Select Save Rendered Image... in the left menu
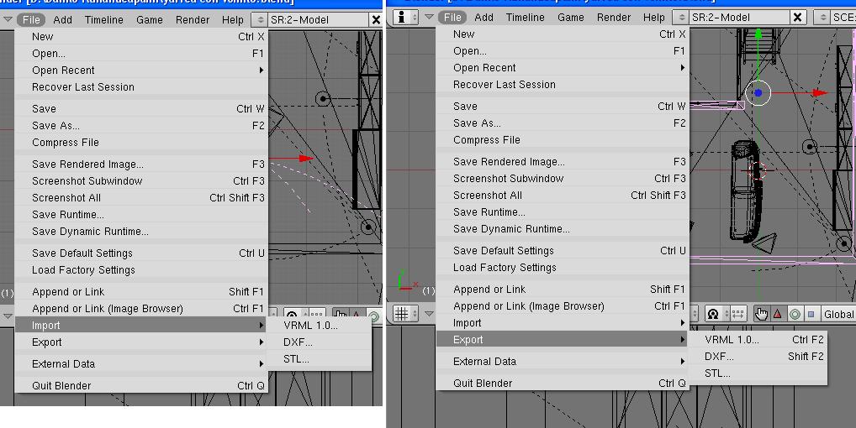 [141, 164]
